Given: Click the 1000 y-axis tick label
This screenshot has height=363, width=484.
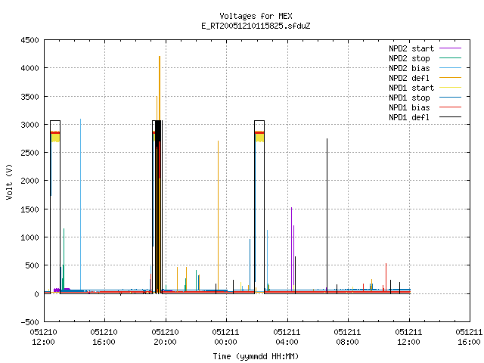Looking at the screenshot, I should click(x=30, y=237).
